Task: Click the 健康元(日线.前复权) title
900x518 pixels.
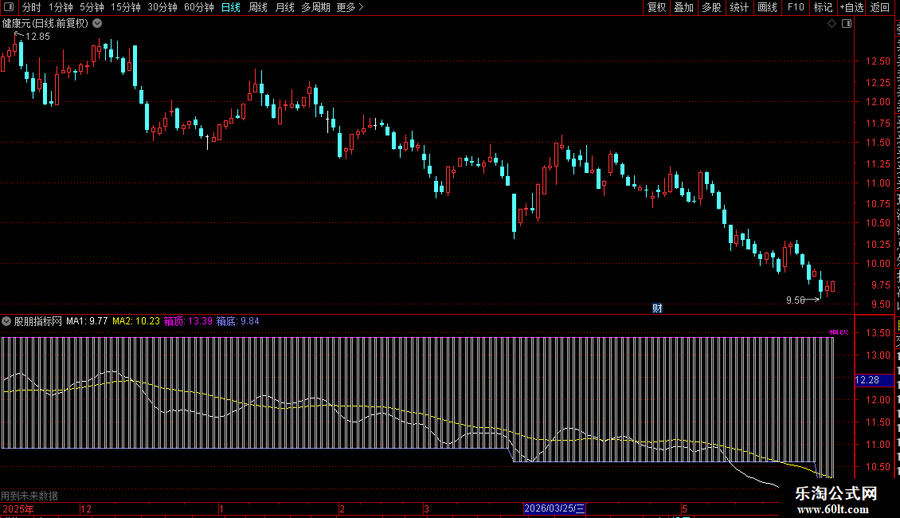Action: [x=45, y=24]
